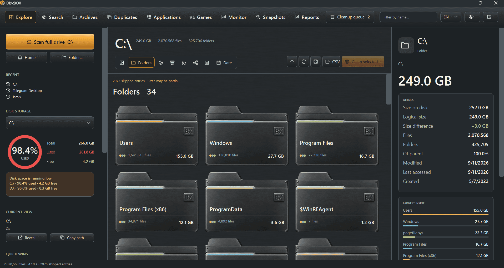The height and width of the screenshot is (268, 504).
Task: Toggle the right details side panel
Action: (490, 17)
